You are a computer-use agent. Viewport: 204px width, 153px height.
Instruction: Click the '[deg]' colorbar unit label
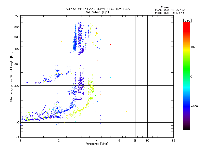pyautogui.click(x=187, y=20)
